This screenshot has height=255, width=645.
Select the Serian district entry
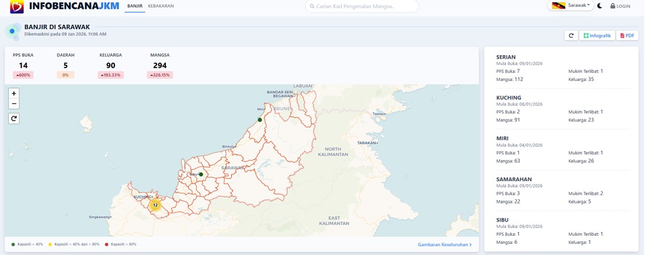point(506,57)
